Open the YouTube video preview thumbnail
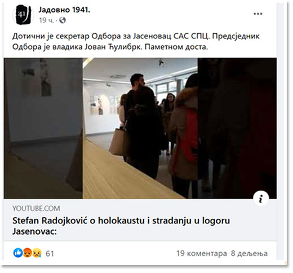 [141, 129]
